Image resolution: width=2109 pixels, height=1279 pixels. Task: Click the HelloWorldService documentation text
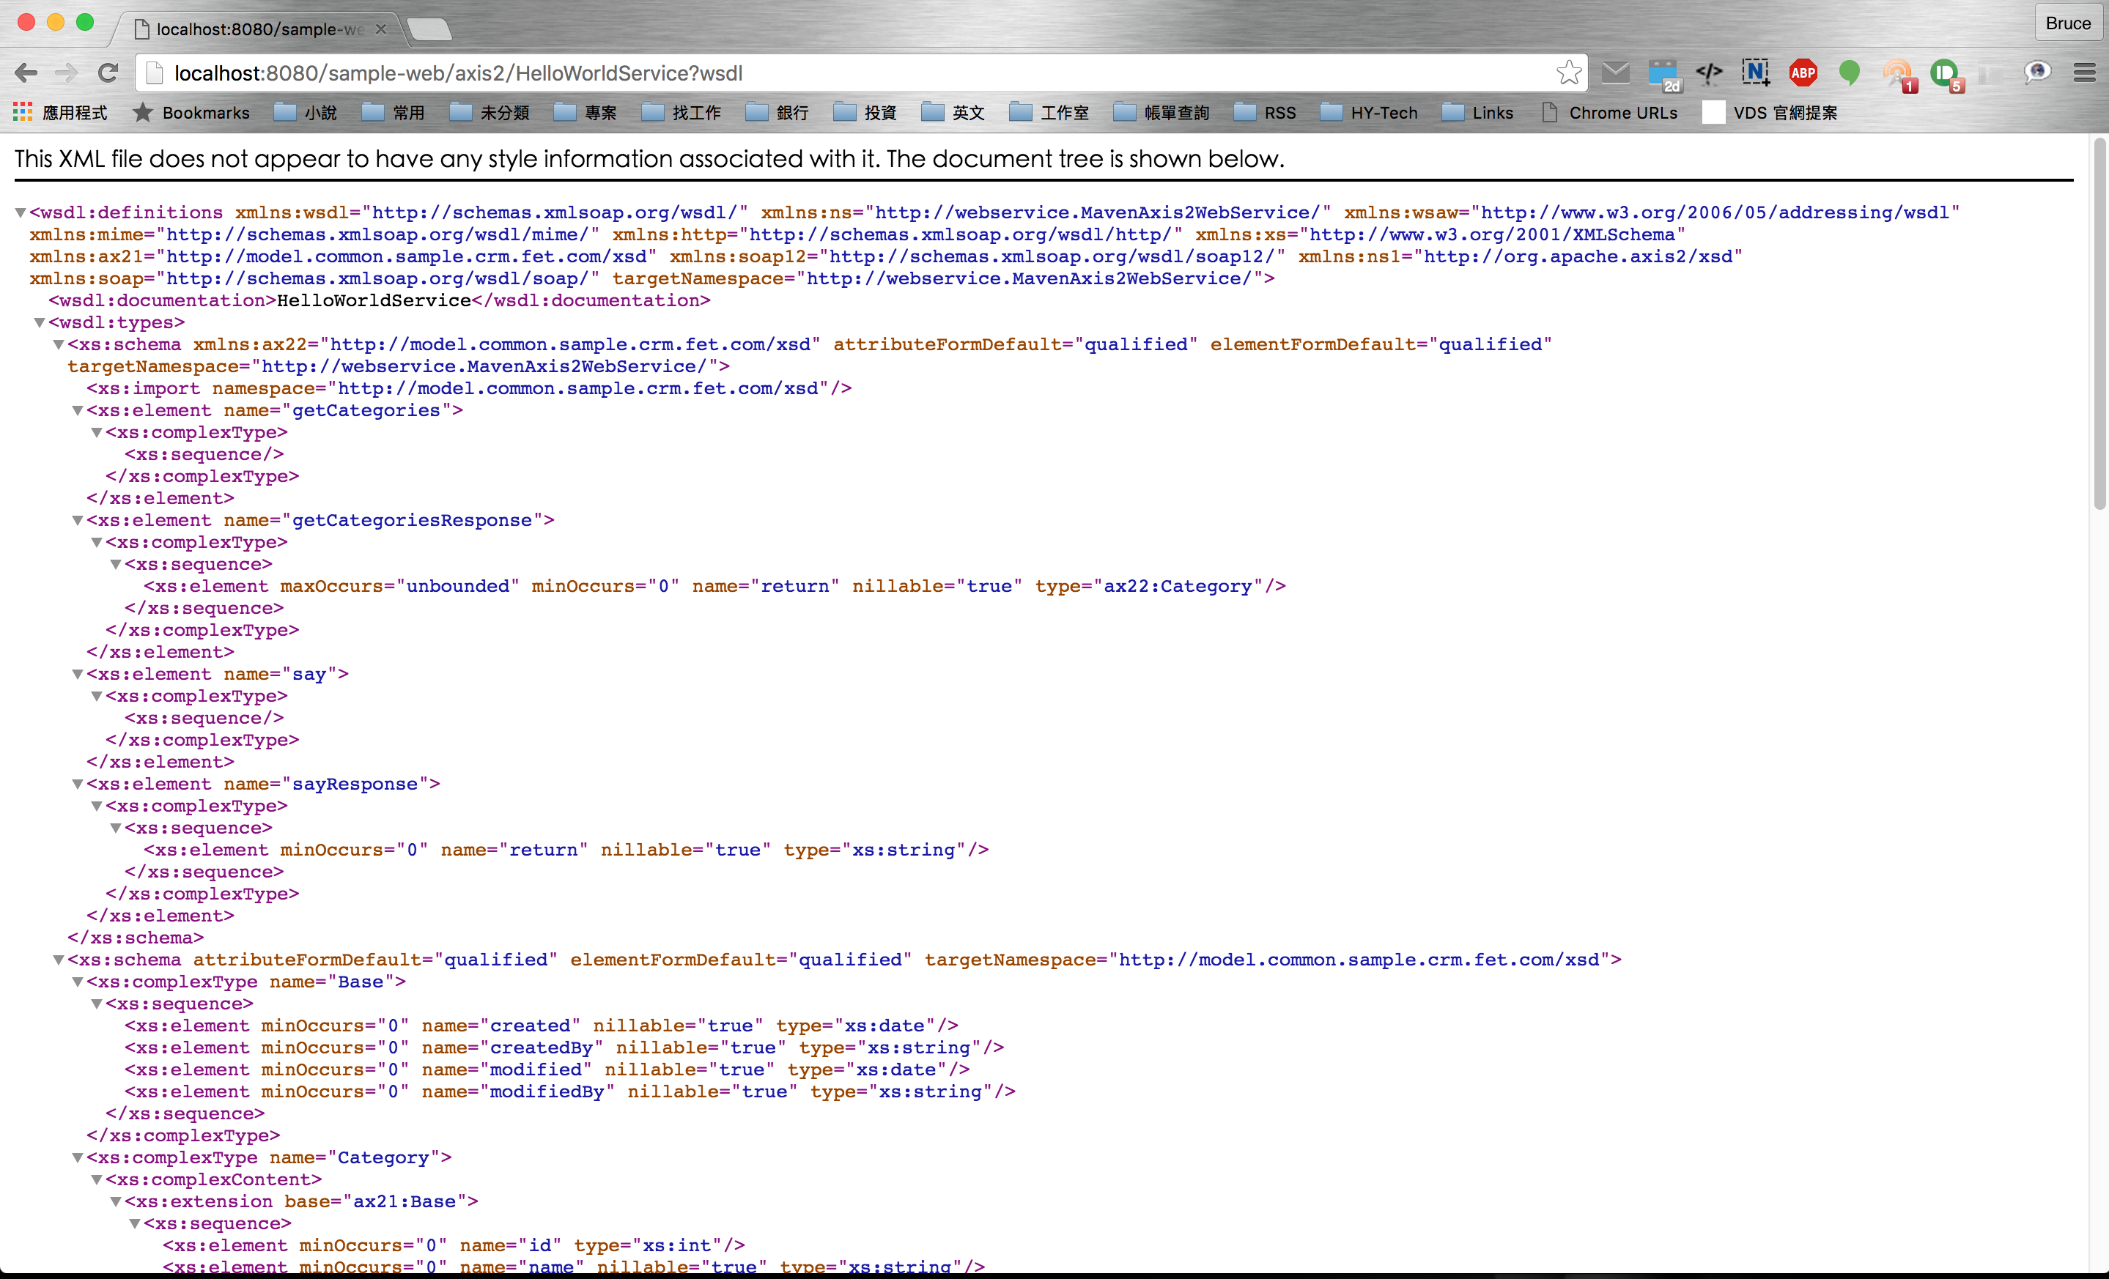click(x=374, y=300)
